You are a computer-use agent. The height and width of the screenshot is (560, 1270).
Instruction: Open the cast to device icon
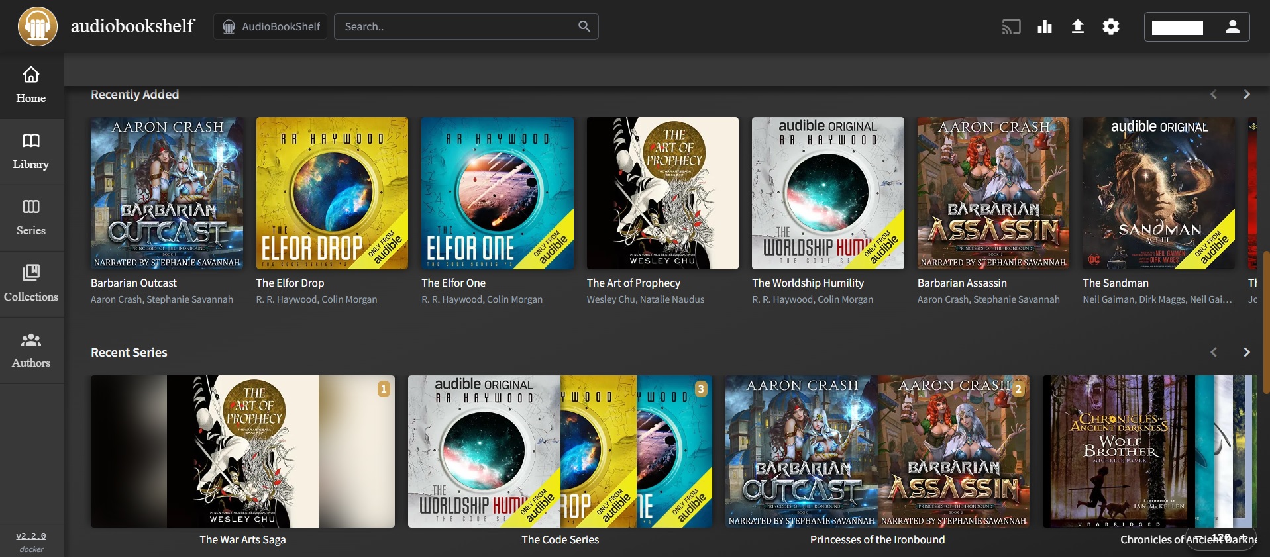(x=1011, y=26)
